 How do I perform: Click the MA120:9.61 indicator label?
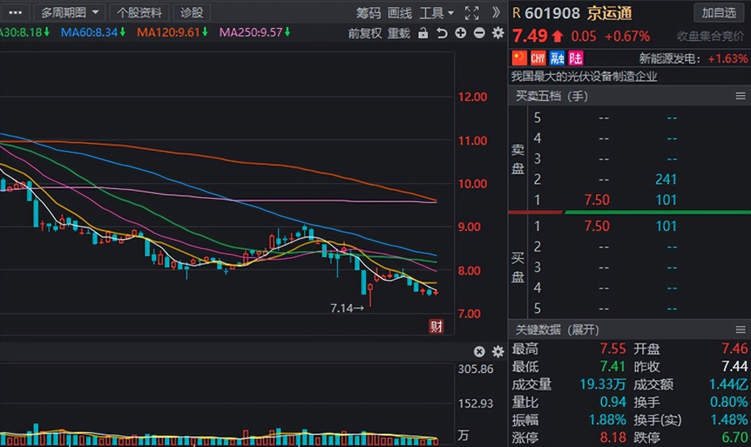tap(172, 32)
